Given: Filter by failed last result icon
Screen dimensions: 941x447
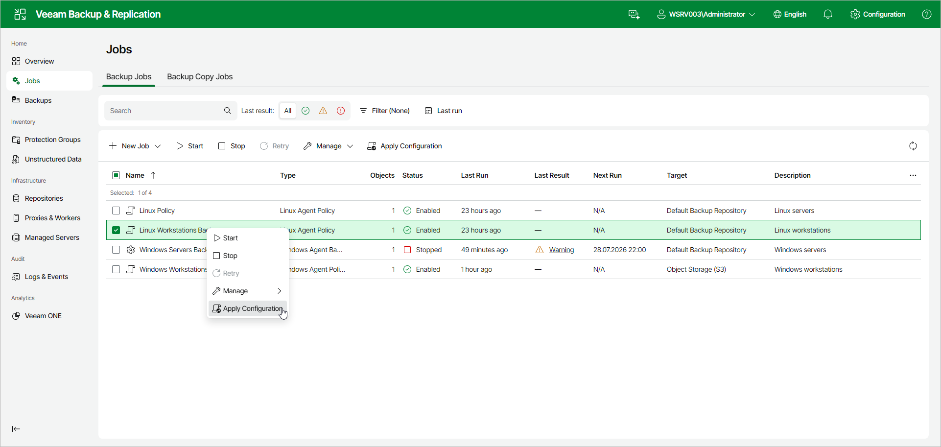Looking at the screenshot, I should (341, 111).
